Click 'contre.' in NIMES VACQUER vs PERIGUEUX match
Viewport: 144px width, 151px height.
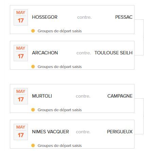coord(83,132)
